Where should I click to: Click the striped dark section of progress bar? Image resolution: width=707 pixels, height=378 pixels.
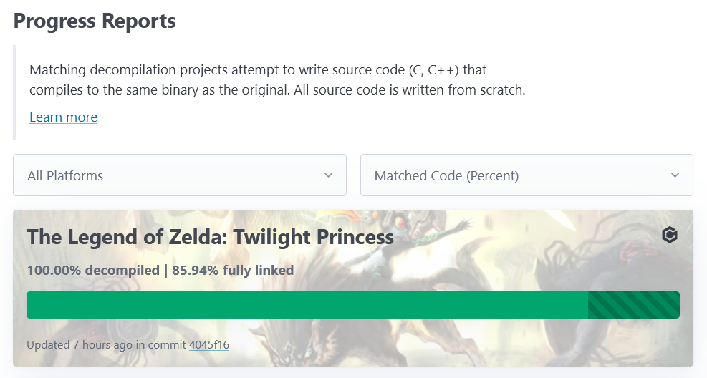click(x=633, y=304)
